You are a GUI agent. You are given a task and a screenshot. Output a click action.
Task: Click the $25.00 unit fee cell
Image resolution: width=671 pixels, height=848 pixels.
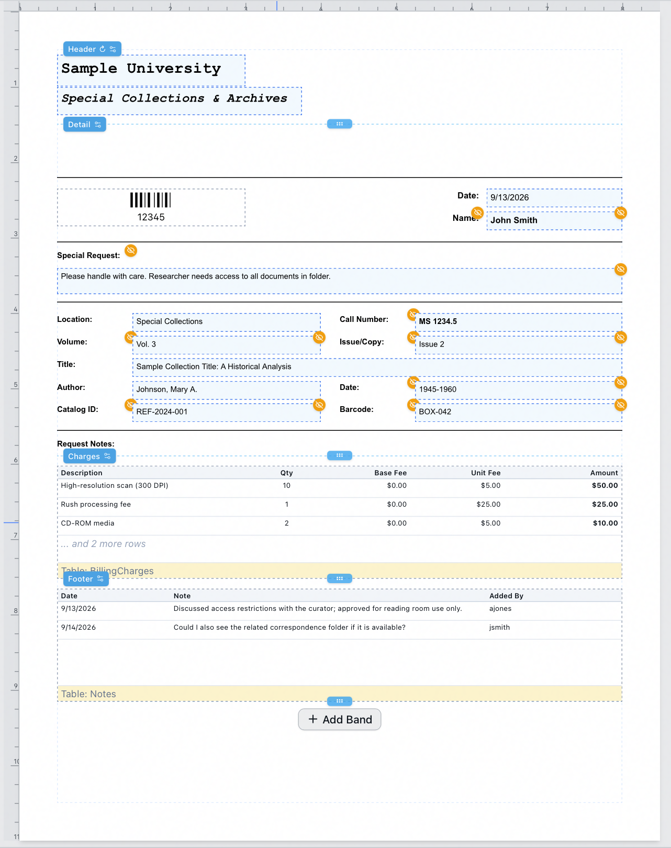[x=488, y=505]
